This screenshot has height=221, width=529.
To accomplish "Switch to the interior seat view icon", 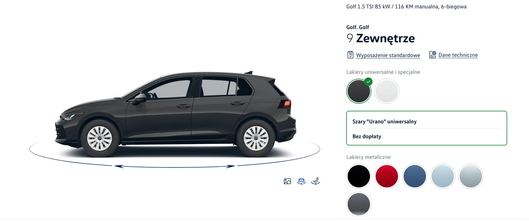I will click(315, 181).
